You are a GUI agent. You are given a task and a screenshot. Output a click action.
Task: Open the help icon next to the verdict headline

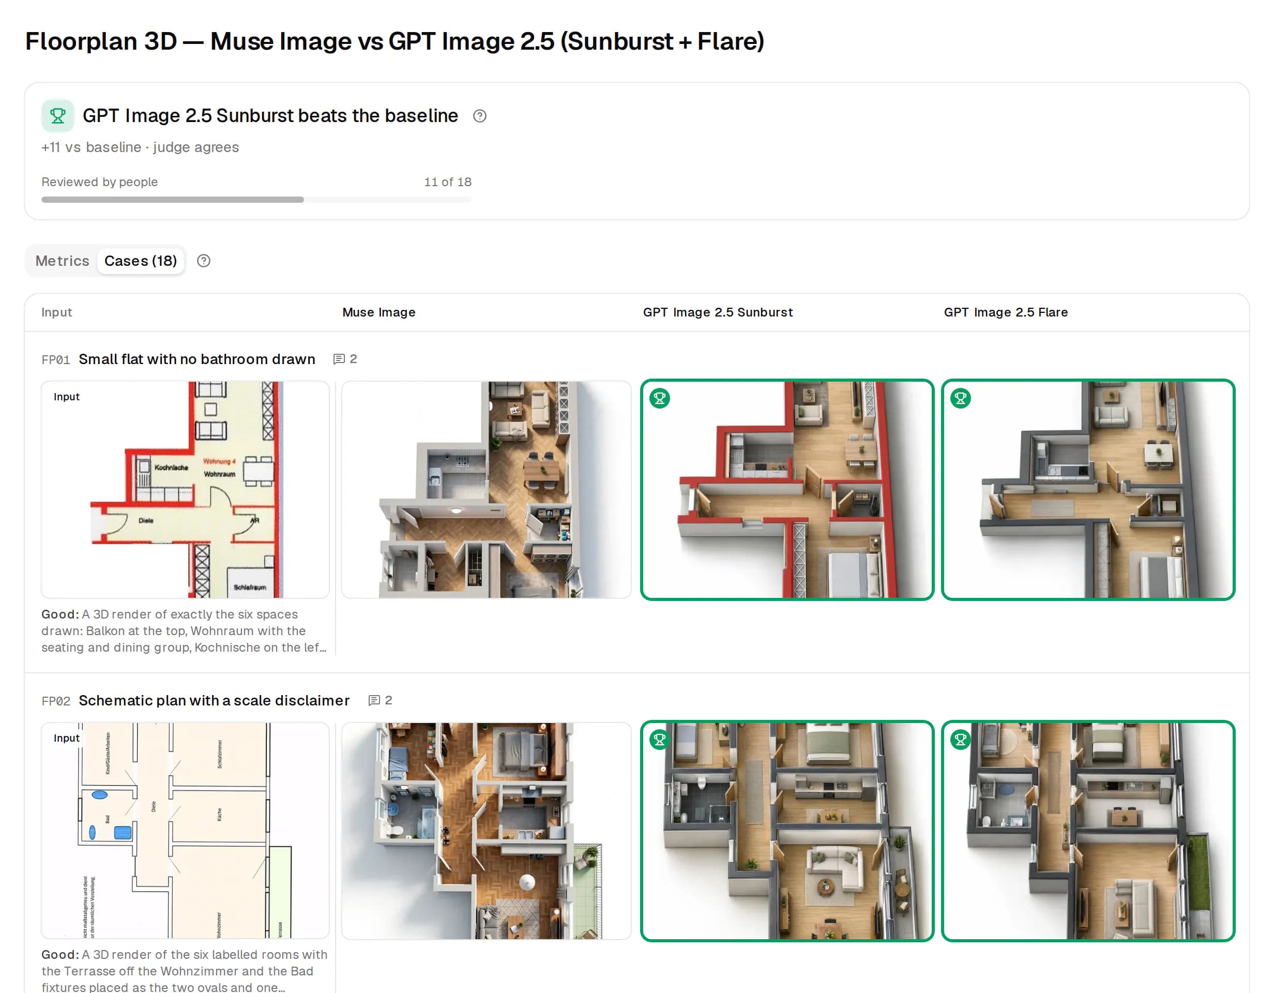tap(479, 116)
